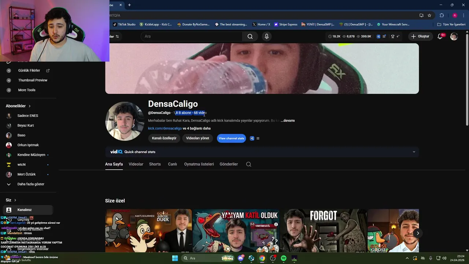Open the YAMYAM KATİL OLDUK video thumbnail
Image resolution: width=469 pixels, height=264 pixels.
coord(236,231)
